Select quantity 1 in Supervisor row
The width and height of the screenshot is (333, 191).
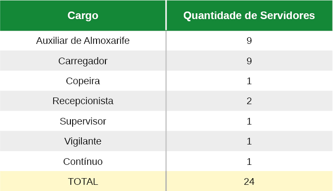(249, 121)
